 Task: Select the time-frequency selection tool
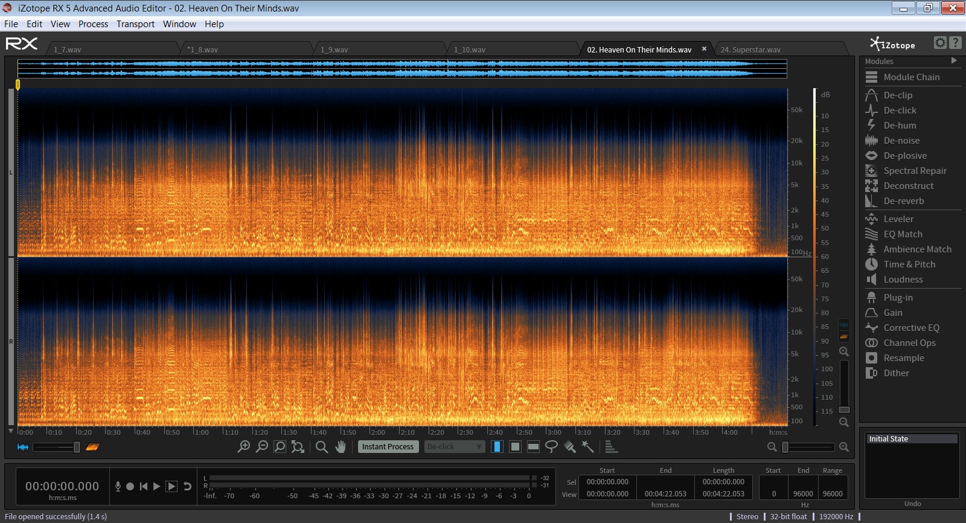[515, 447]
